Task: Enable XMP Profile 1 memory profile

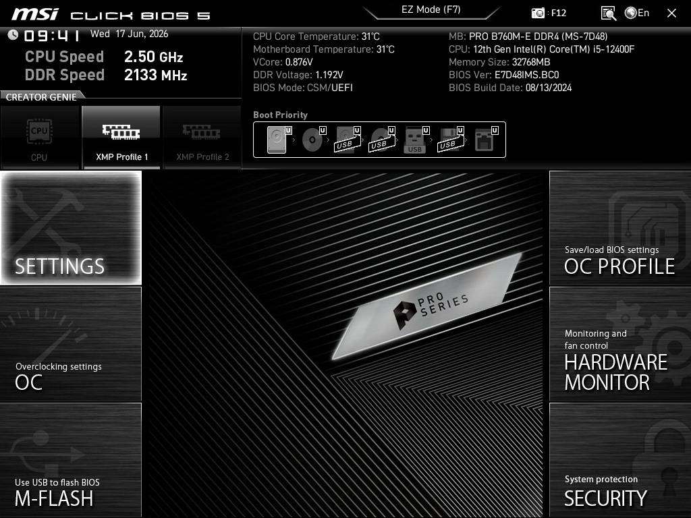Action: pyautogui.click(x=121, y=138)
